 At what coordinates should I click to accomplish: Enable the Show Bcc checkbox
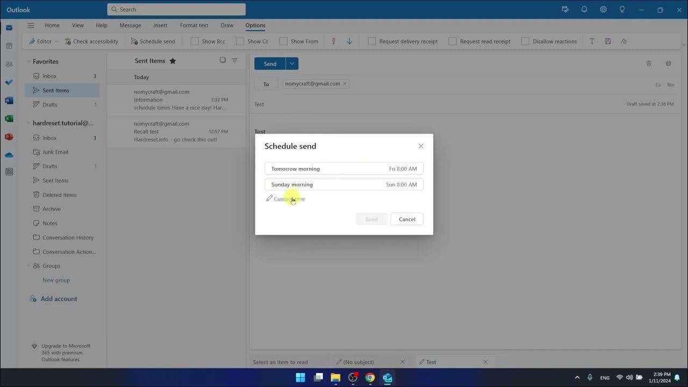click(x=195, y=41)
